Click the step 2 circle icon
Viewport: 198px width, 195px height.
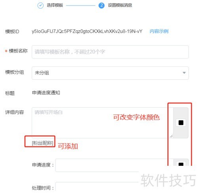click(101, 6)
